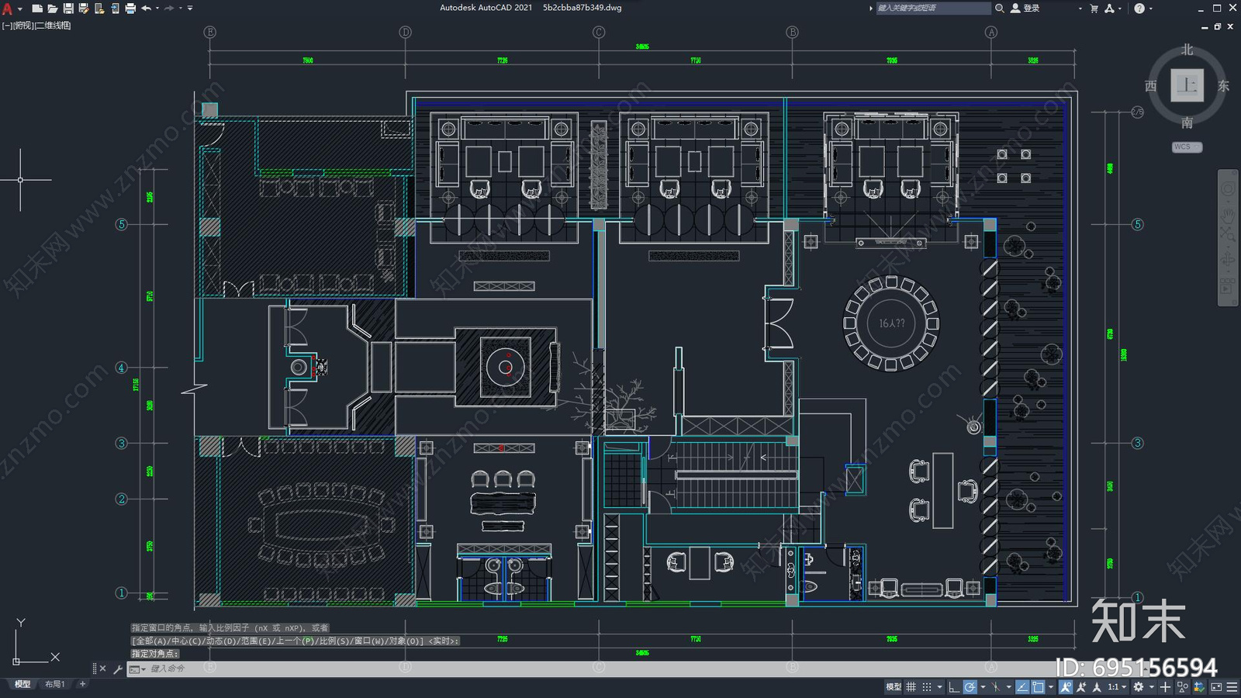Viewport: 1241px width, 698px height.
Task: Expand the AutoCAD application menu arrow
Action: click(19, 9)
